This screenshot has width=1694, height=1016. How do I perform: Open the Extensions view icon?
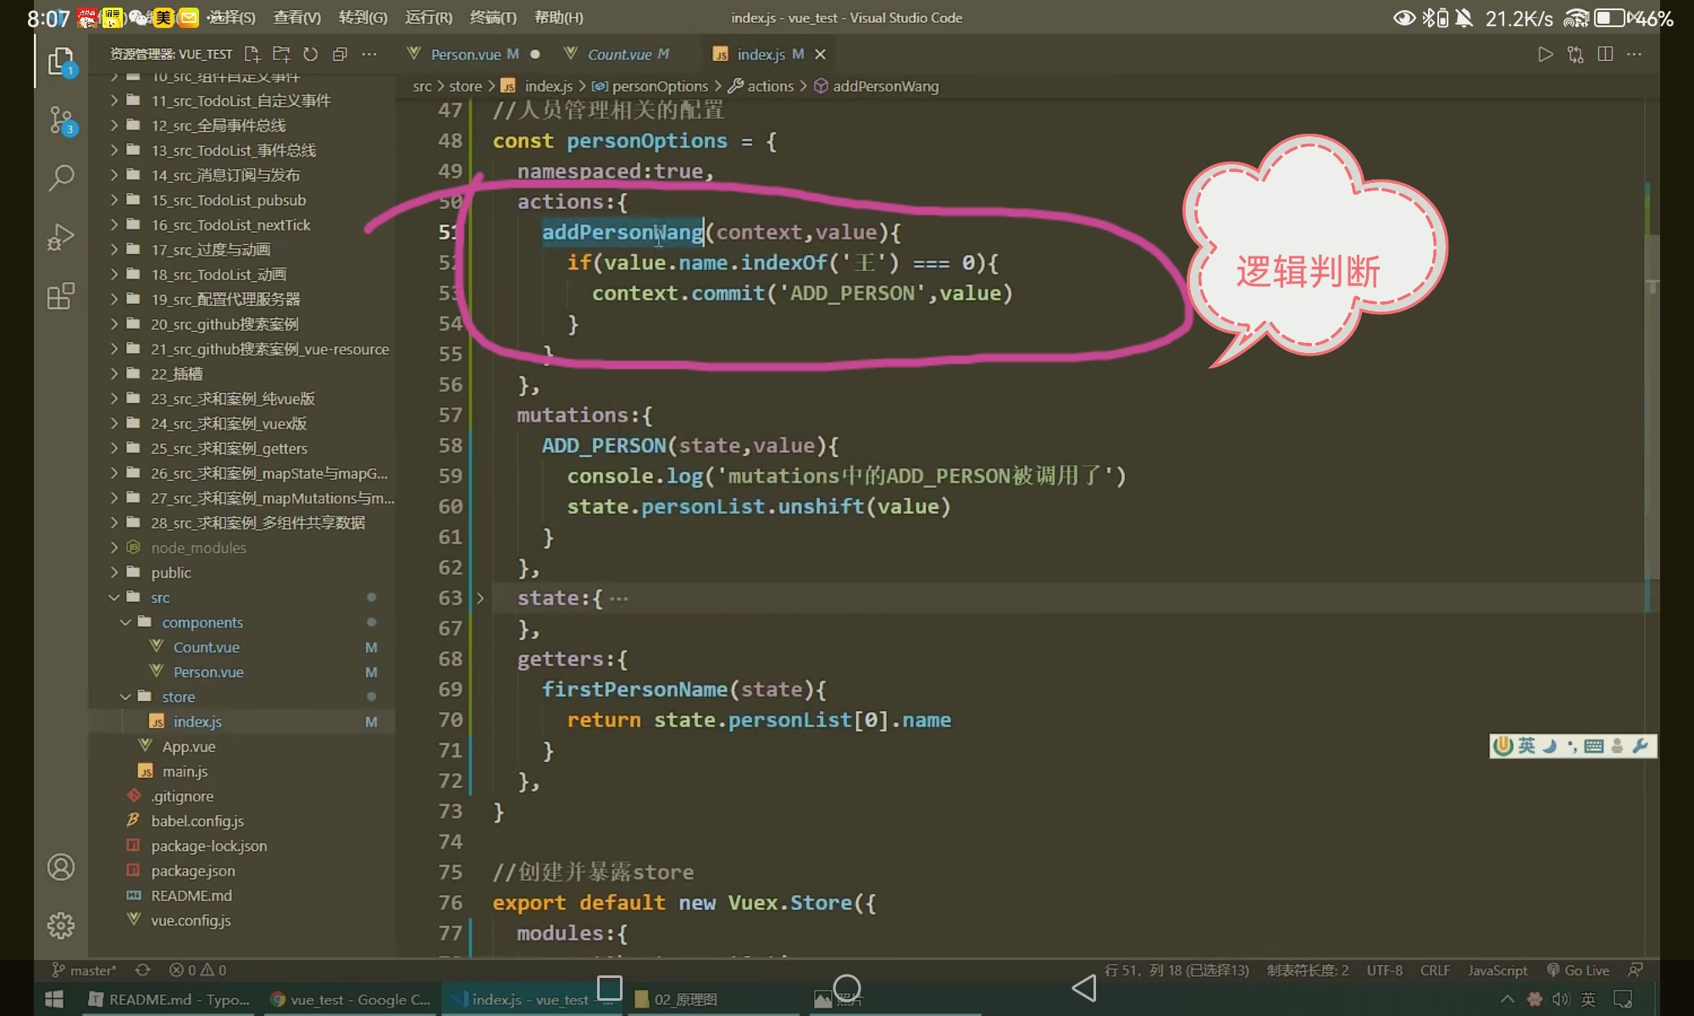click(61, 296)
